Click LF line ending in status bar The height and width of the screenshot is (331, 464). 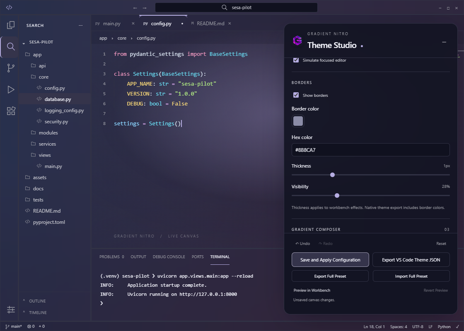(430, 326)
